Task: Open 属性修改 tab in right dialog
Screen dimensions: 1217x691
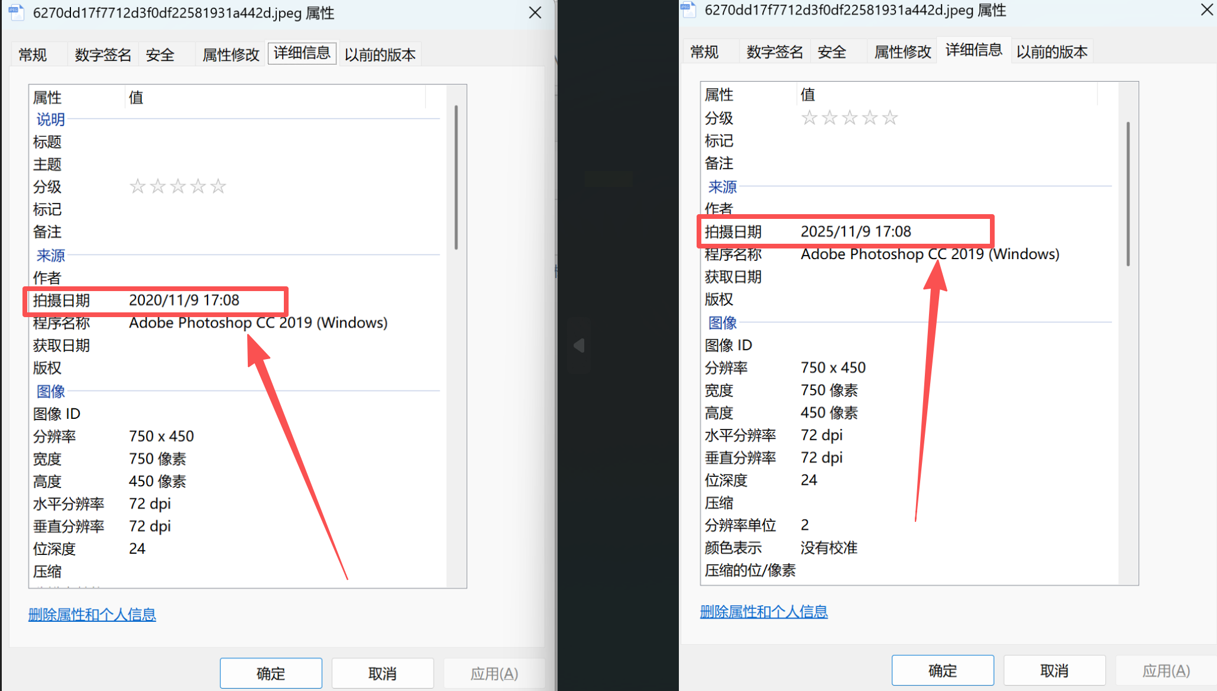Action: (902, 52)
